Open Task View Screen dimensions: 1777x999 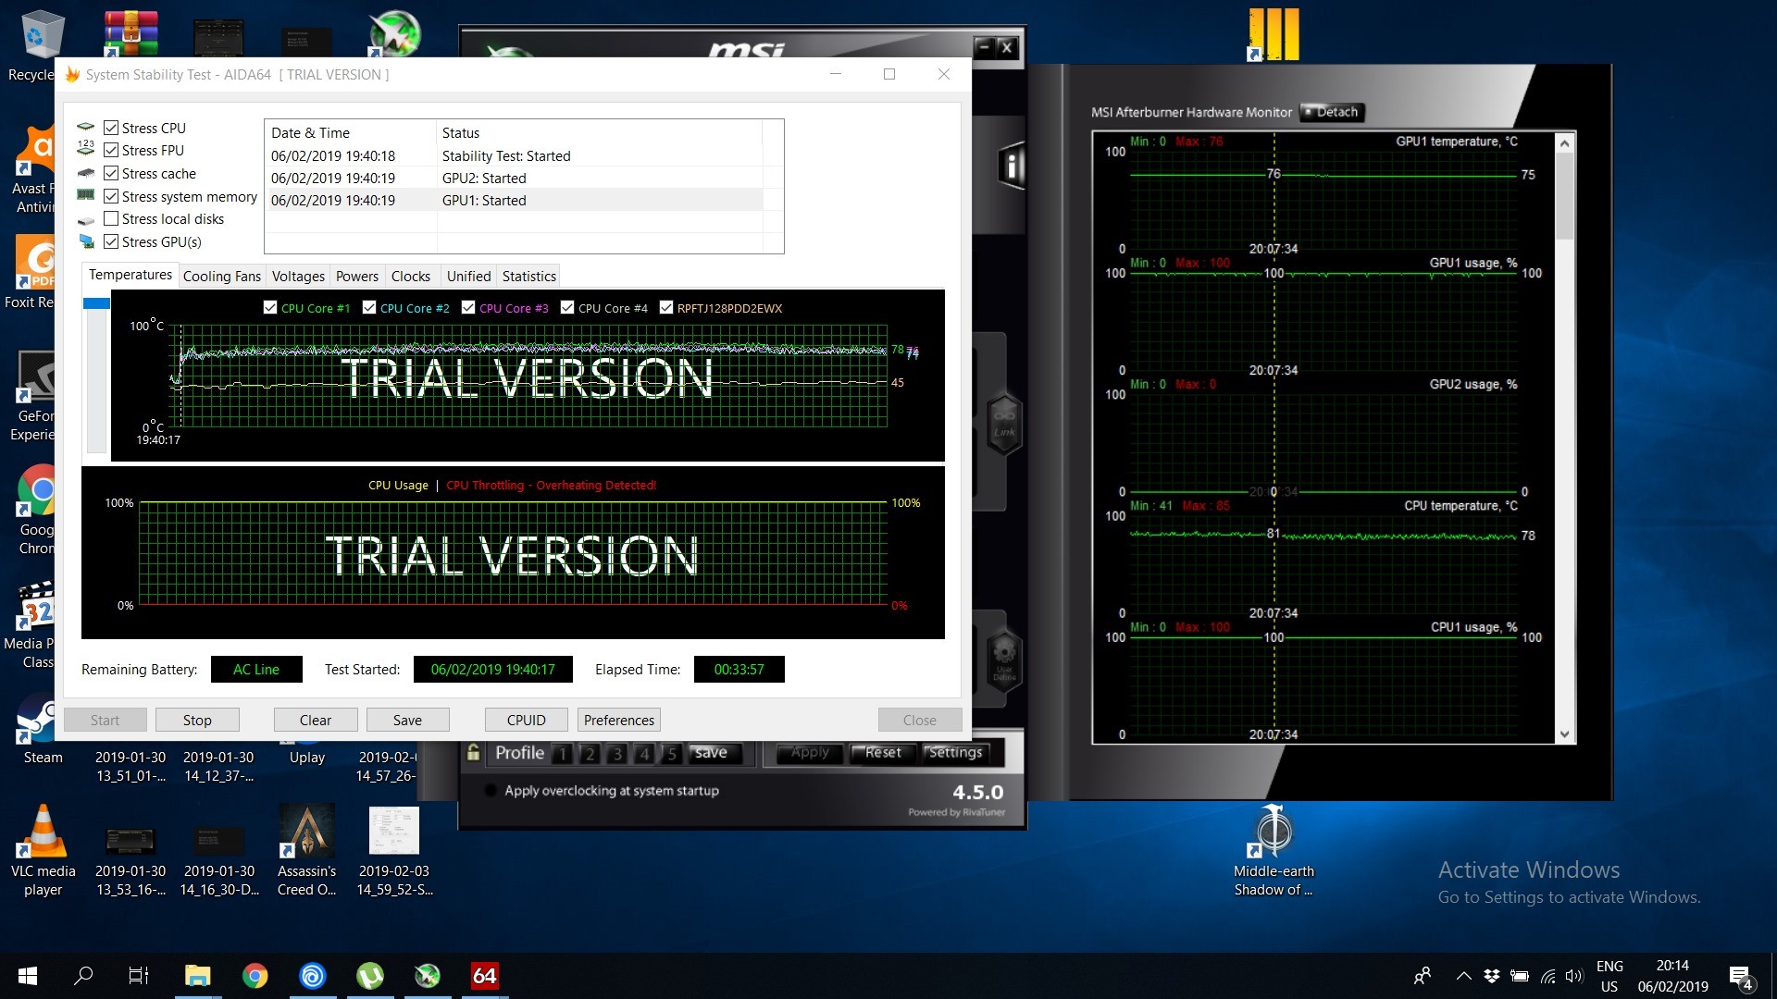(x=139, y=976)
